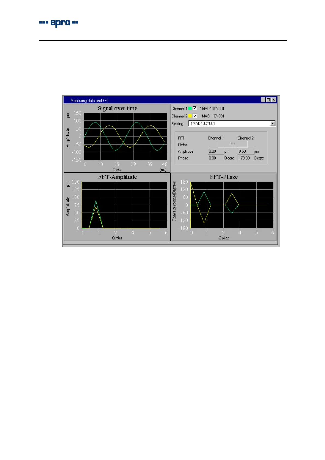Click the Channel 2 Phase field showing 179.99
The width and height of the screenshot is (325, 460).
pyautogui.click(x=246, y=158)
